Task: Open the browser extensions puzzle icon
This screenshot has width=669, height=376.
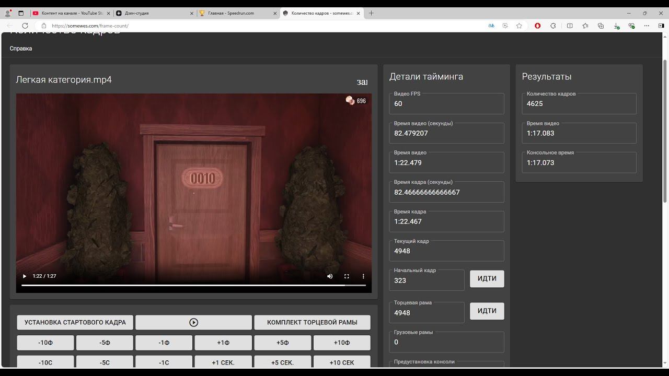Action: [553, 26]
